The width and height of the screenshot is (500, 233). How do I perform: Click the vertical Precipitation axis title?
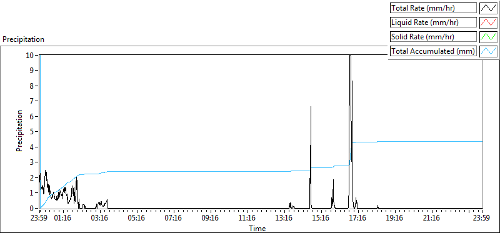click(19, 131)
